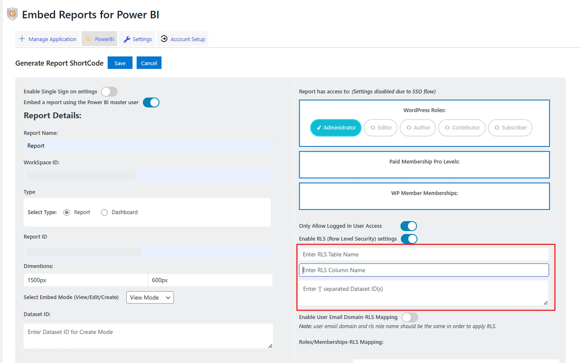581x363 pixels.
Task: Go to the Account Setup tab
Action: pos(183,39)
